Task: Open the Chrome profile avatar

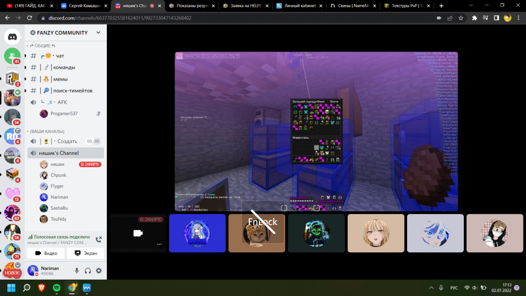Action: tap(508, 18)
